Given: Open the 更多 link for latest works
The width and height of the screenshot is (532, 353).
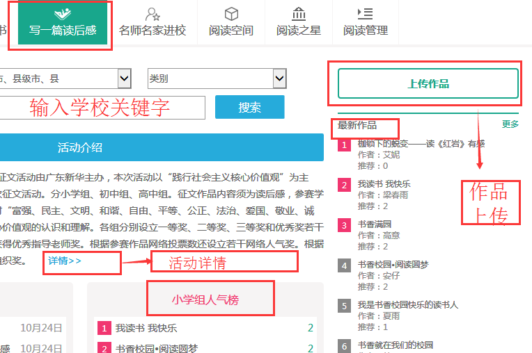Looking at the screenshot, I should click(510, 124).
